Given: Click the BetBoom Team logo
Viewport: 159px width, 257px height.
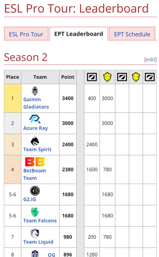Looking at the screenshot, I should point(35,162).
